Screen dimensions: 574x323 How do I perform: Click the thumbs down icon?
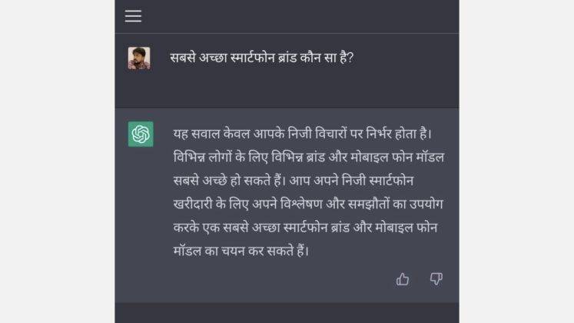(436, 279)
